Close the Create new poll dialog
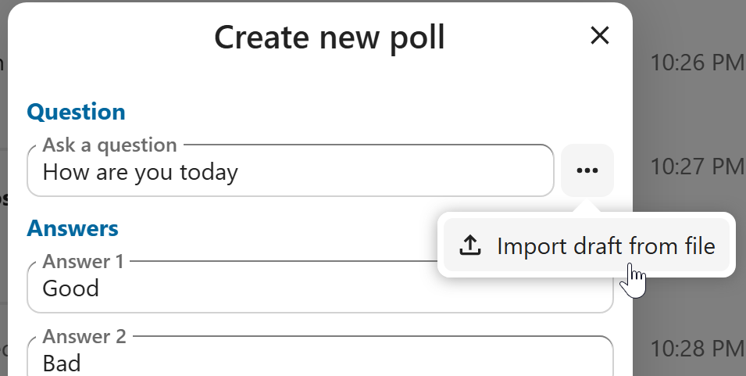 599,35
